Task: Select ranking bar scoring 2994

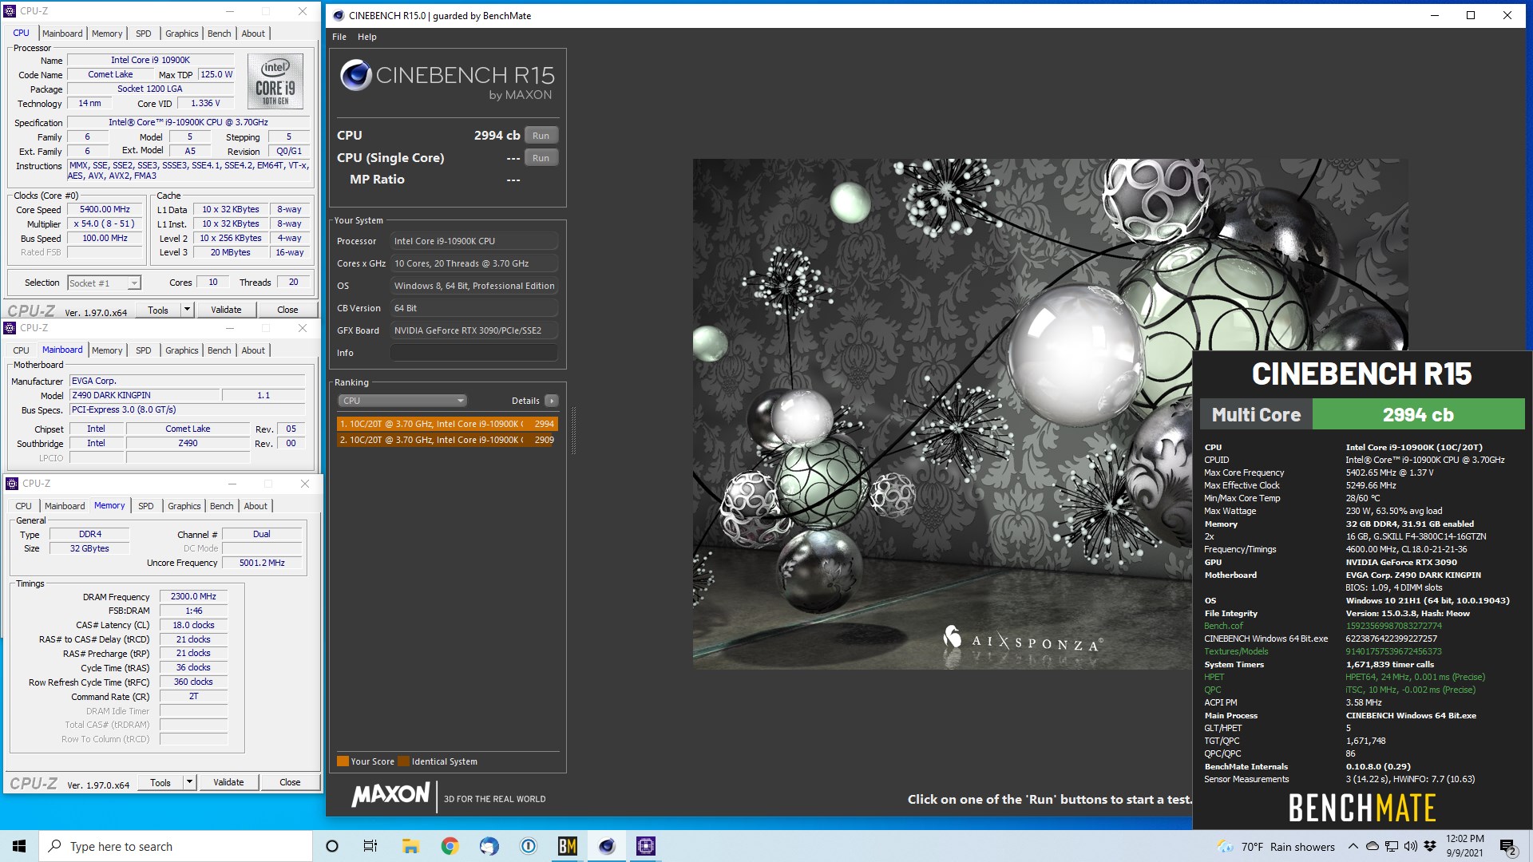Action: coord(447,424)
